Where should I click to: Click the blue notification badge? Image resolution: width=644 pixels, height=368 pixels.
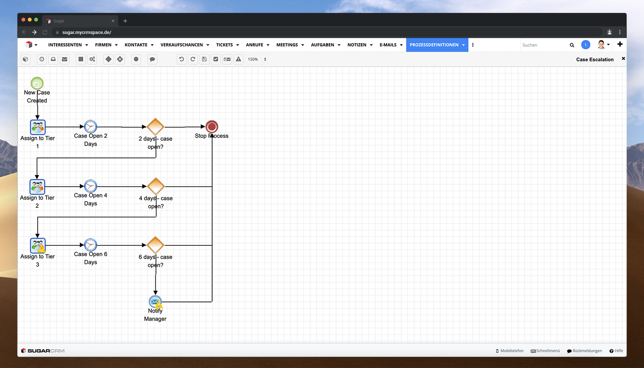[585, 45]
